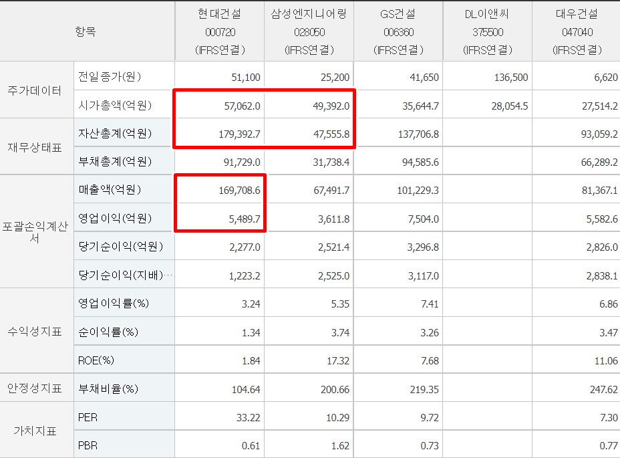Select the 포괄손익계산서 category label

click(x=35, y=232)
